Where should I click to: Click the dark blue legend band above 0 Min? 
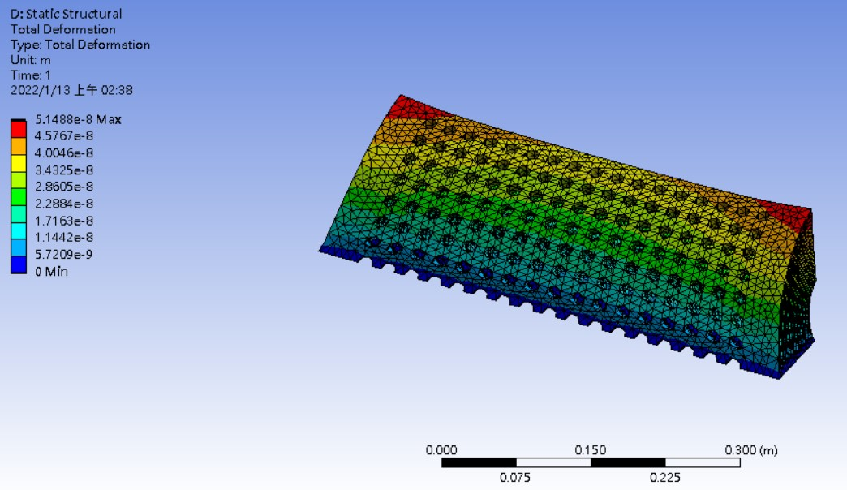(x=19, y=264)
